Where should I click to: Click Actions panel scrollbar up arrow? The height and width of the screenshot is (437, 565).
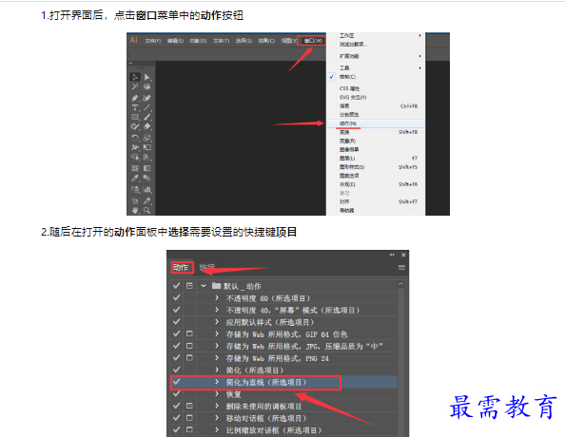400,284
